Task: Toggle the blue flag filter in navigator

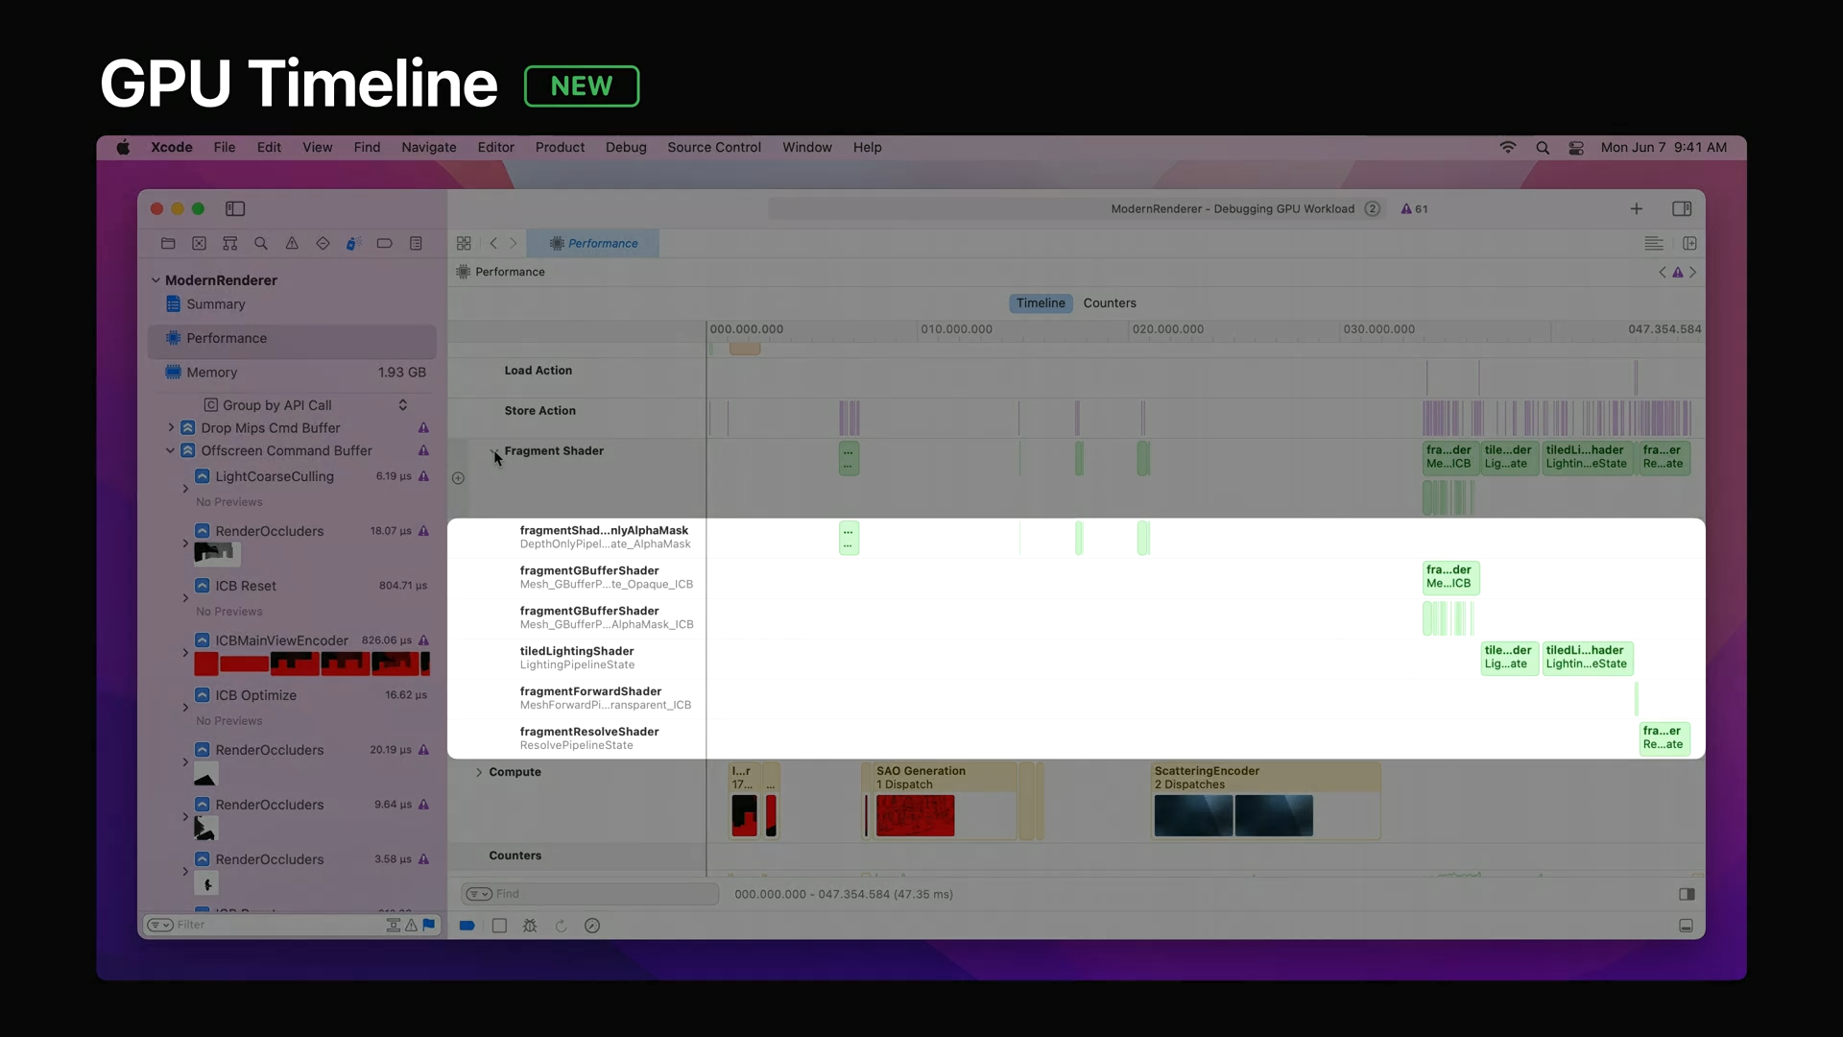Action: point(429,925)
